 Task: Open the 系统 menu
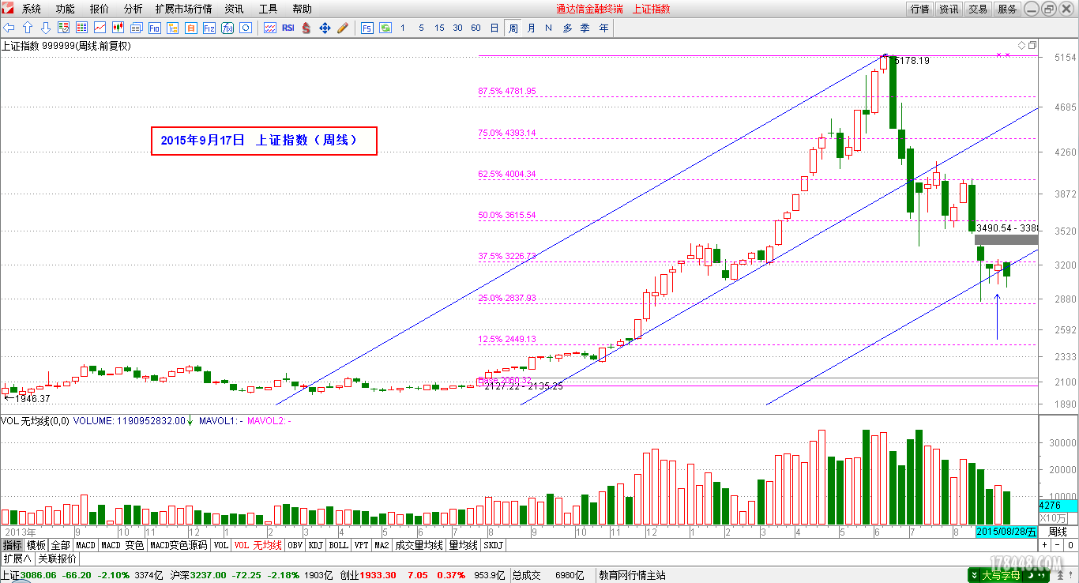point(32,9)
